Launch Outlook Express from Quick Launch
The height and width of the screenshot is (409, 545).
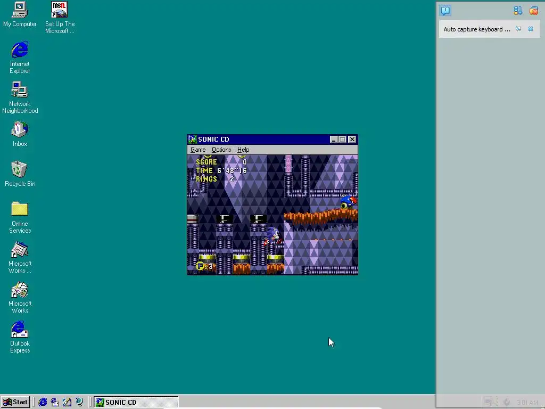point(55,402)
